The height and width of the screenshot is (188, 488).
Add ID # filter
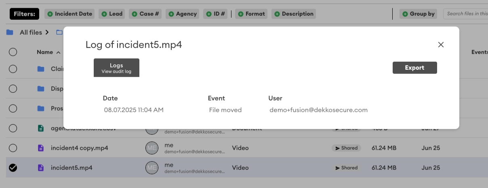[215, 14]
